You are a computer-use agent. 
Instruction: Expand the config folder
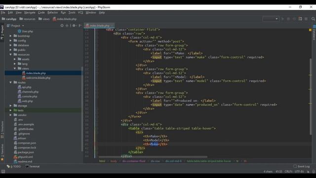click(x=11, y=41)
